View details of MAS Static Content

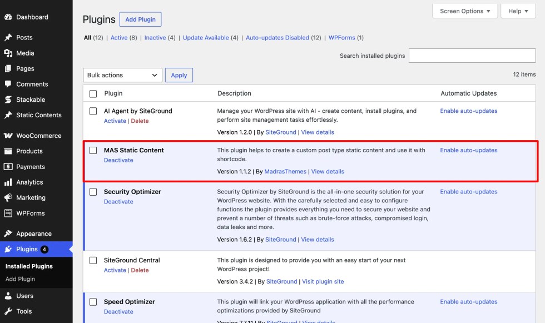(x=328, y=171)
